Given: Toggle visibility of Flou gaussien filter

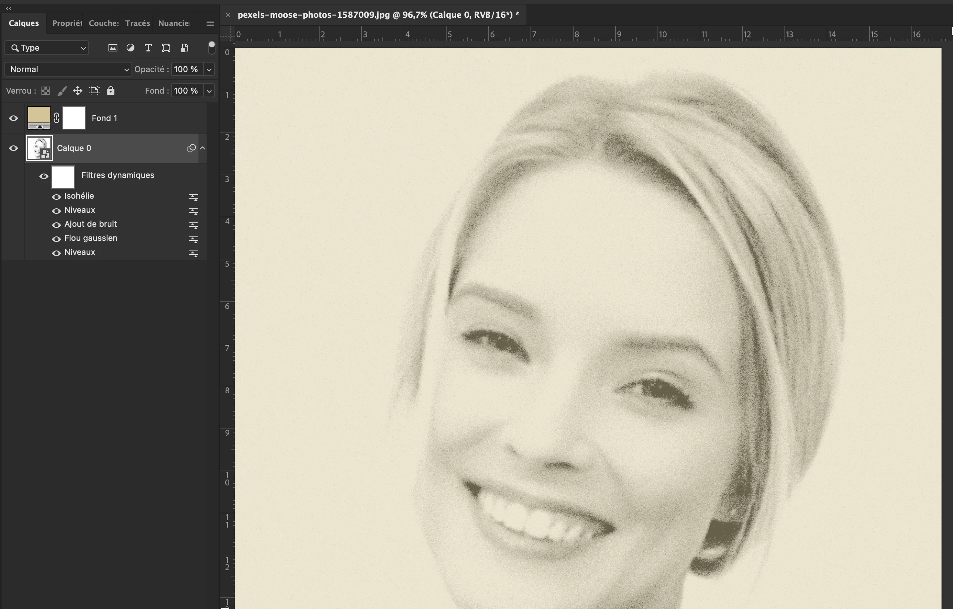Looking at the screenshot, I should point(56,239).
